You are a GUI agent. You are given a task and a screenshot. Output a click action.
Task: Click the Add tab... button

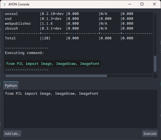[12, 133]
